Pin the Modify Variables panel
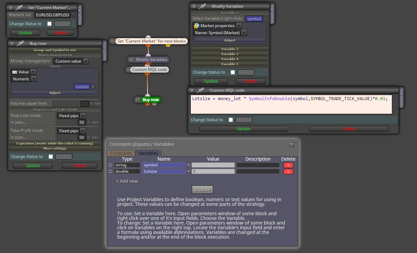The height and width of the screenshot is (253, 417). point(203,6)
